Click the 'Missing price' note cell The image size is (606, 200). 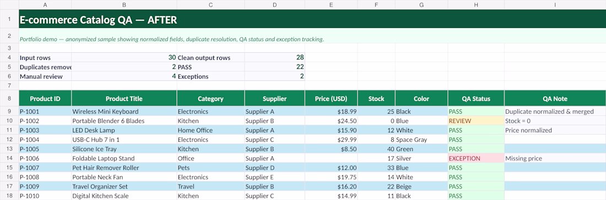point(555,158)
